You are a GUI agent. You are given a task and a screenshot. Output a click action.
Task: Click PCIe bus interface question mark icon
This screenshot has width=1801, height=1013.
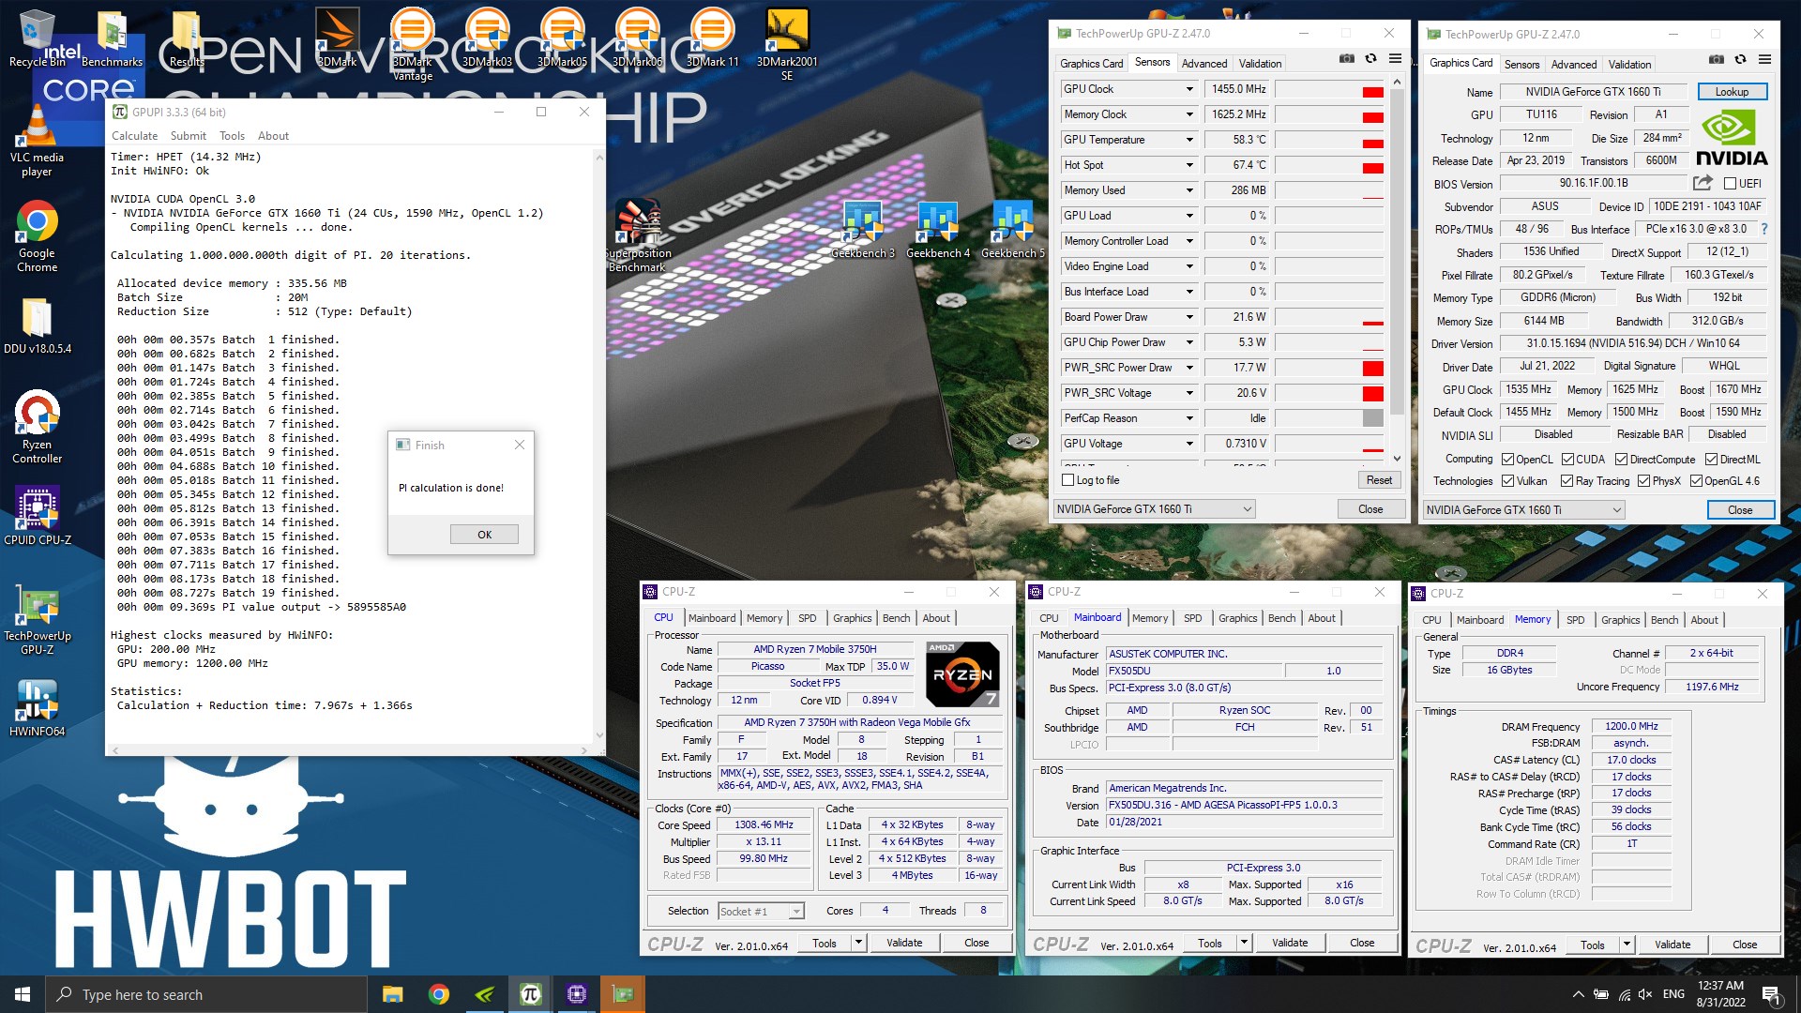[1764, 229]
